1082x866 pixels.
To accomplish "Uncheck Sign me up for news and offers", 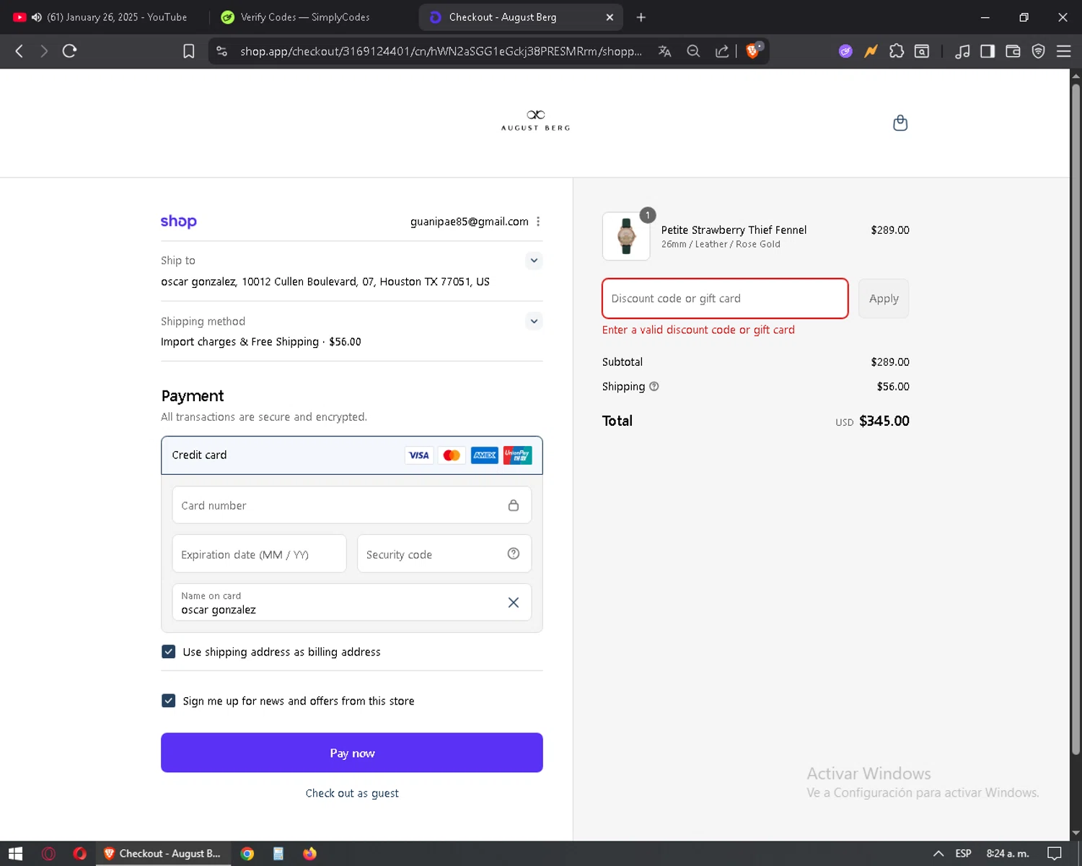I will coord(169,701).
